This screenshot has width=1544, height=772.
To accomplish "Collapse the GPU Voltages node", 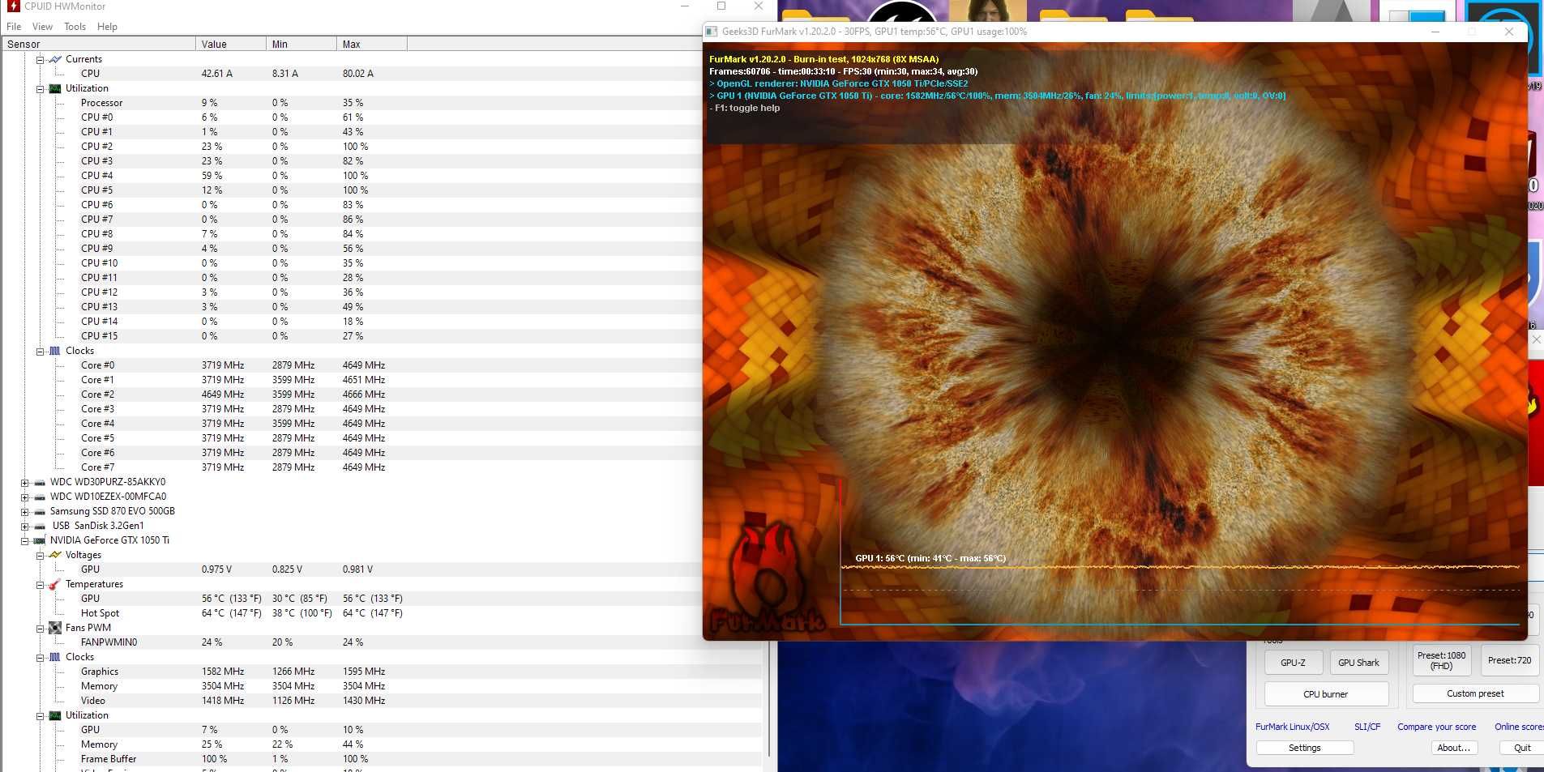I will click(x=40, y=556).
